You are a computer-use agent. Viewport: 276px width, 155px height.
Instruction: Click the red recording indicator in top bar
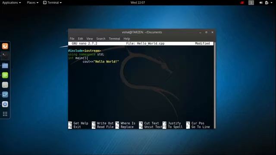[242, 3]
